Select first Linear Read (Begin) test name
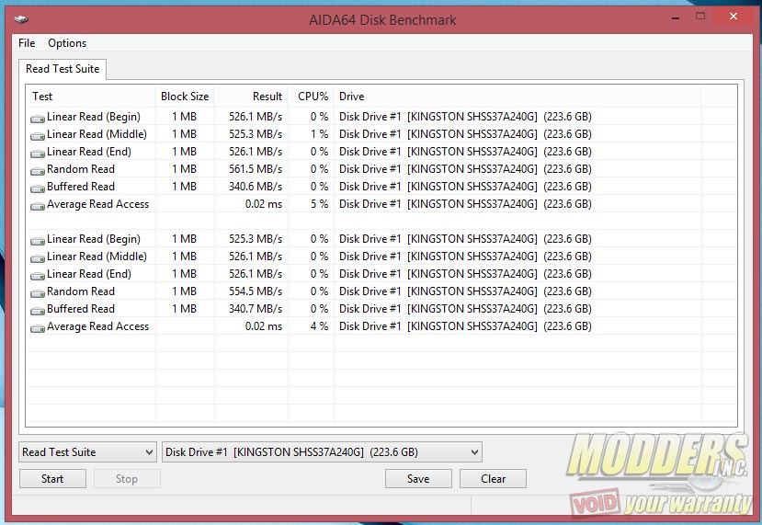 tap(94, 117)
